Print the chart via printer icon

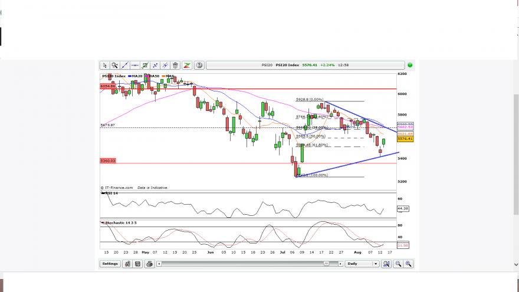pyautogui.click(x=149, y=264)
